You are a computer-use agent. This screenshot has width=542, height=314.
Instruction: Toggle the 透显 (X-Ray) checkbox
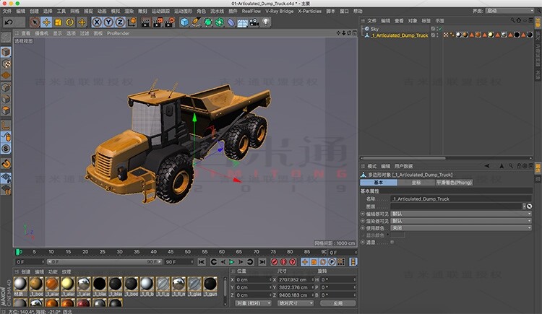tap(392, 242)
